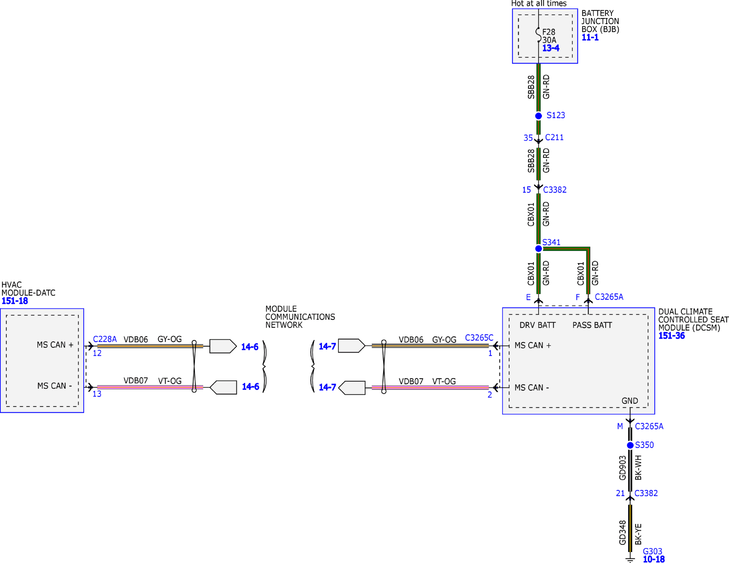Click the F28 30A fuse symbol
This screenshot has width=729, height=563.
coord(538,35)
